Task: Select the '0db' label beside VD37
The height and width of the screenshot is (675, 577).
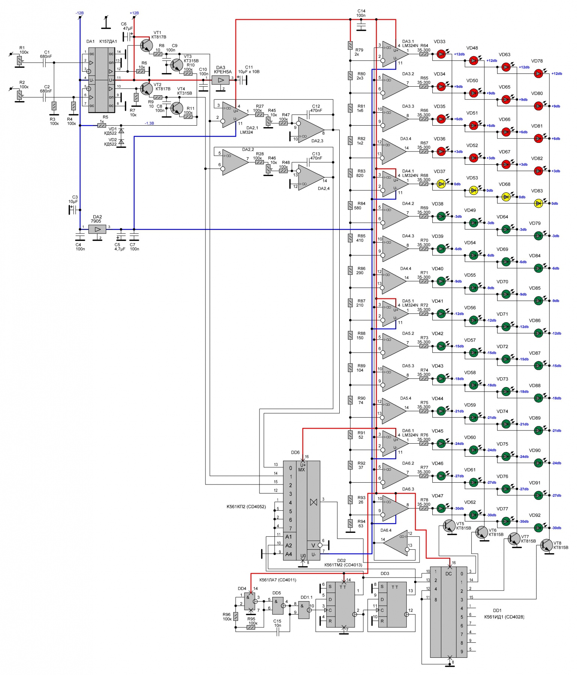Action: 457,184
